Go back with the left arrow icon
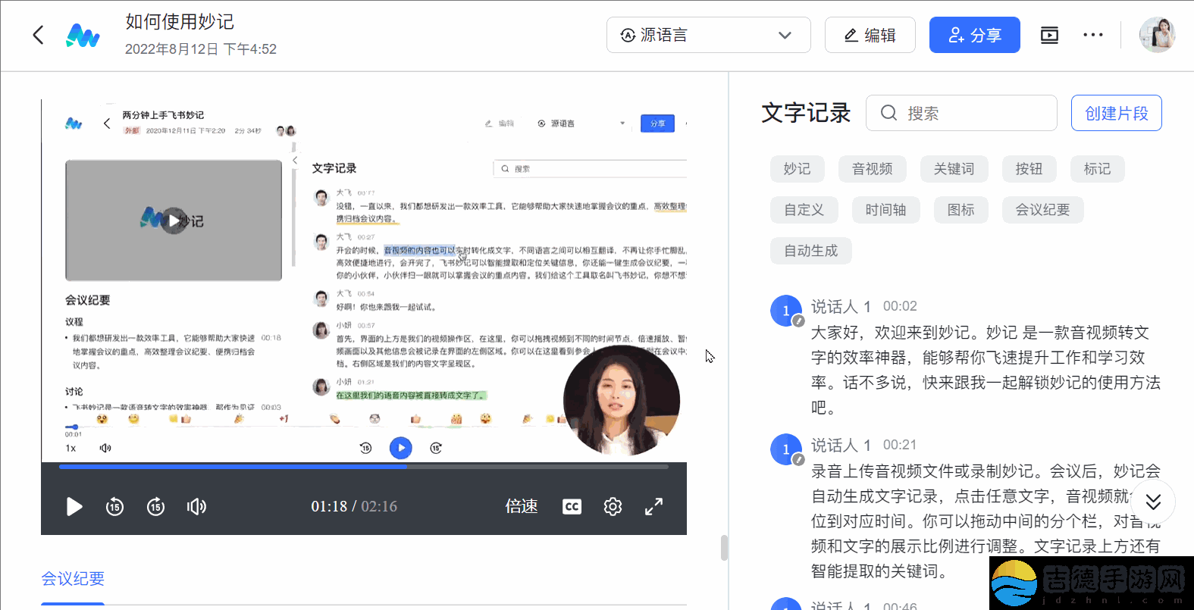 coord(39,35)
